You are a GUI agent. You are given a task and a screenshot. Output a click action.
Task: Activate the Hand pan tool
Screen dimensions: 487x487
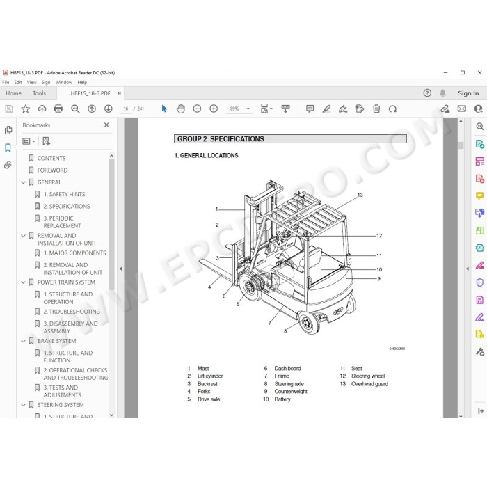[x=181, y=109]
